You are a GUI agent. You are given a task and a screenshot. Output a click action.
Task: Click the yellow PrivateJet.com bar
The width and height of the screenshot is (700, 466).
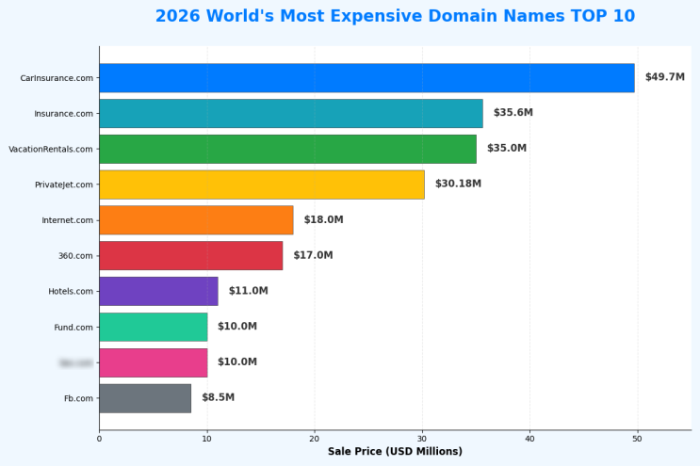click(x=262, y=185)
